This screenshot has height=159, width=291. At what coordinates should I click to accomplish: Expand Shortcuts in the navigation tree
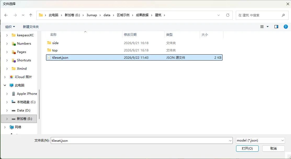(x=7, y=60)
